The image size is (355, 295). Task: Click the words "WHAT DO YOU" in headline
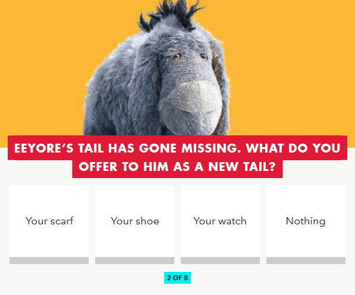[293, 148]
